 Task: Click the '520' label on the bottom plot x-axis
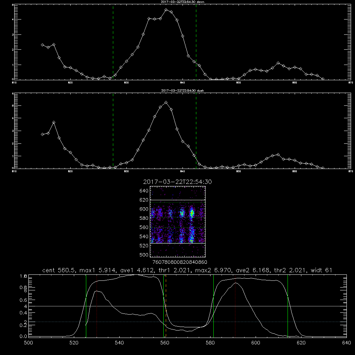point(74,343)
